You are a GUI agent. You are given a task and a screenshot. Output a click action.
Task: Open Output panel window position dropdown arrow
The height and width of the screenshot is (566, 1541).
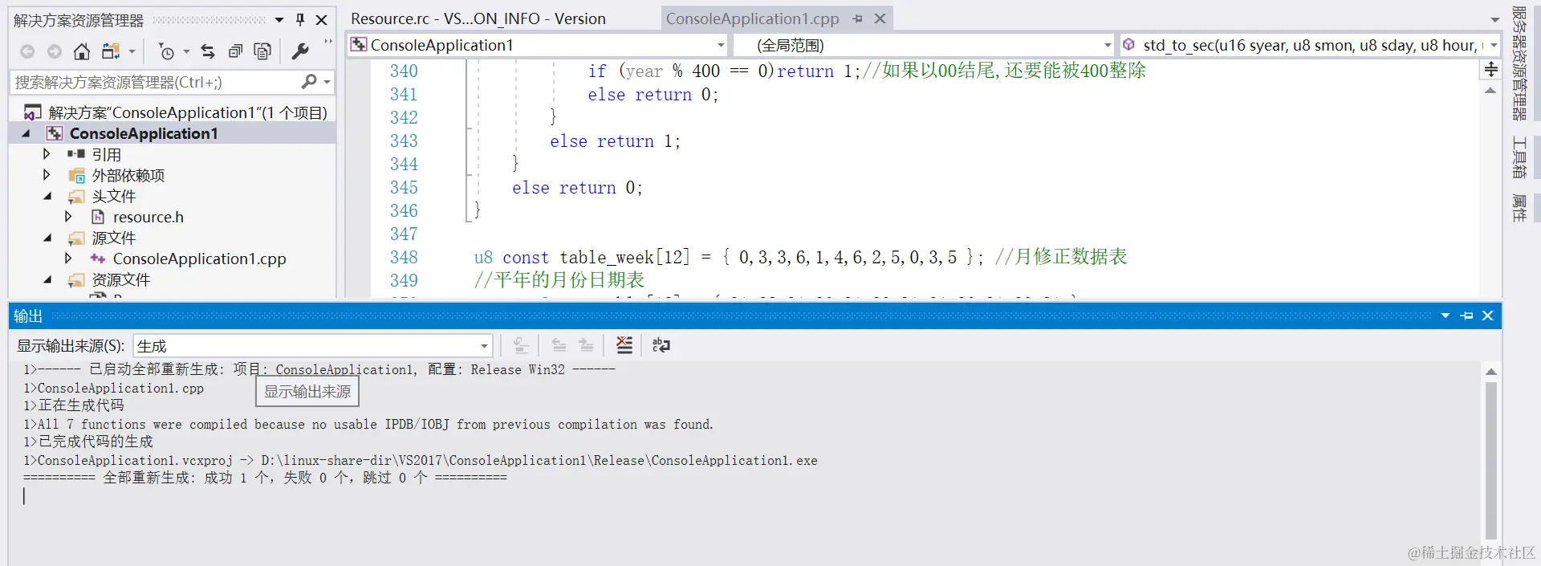click(1445, 316)
